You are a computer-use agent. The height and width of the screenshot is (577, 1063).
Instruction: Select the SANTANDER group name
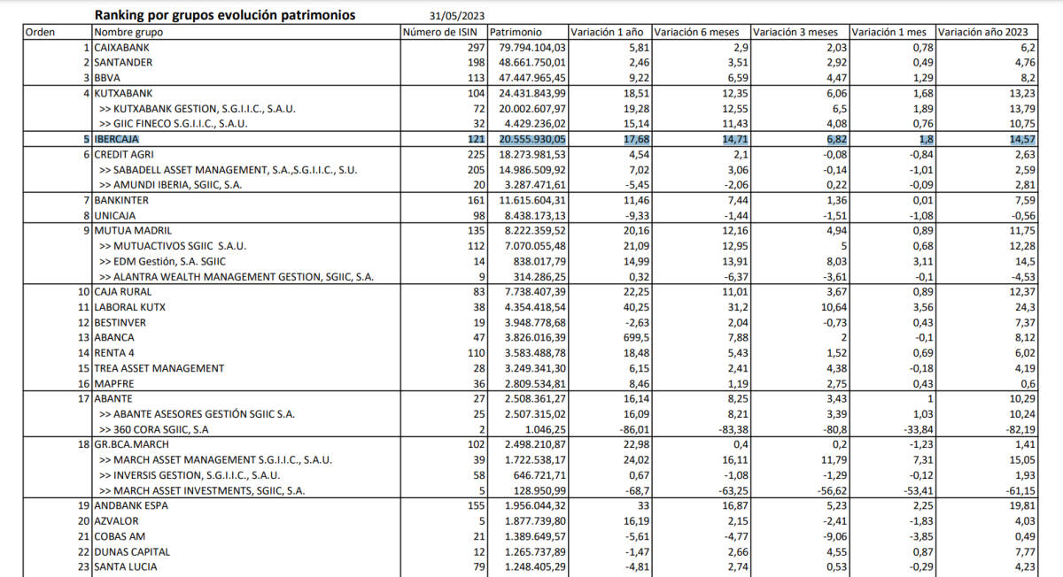pos(122,62)
